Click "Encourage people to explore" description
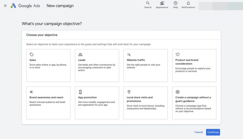This screenshot has height=139, width=243. click(193, 70)
